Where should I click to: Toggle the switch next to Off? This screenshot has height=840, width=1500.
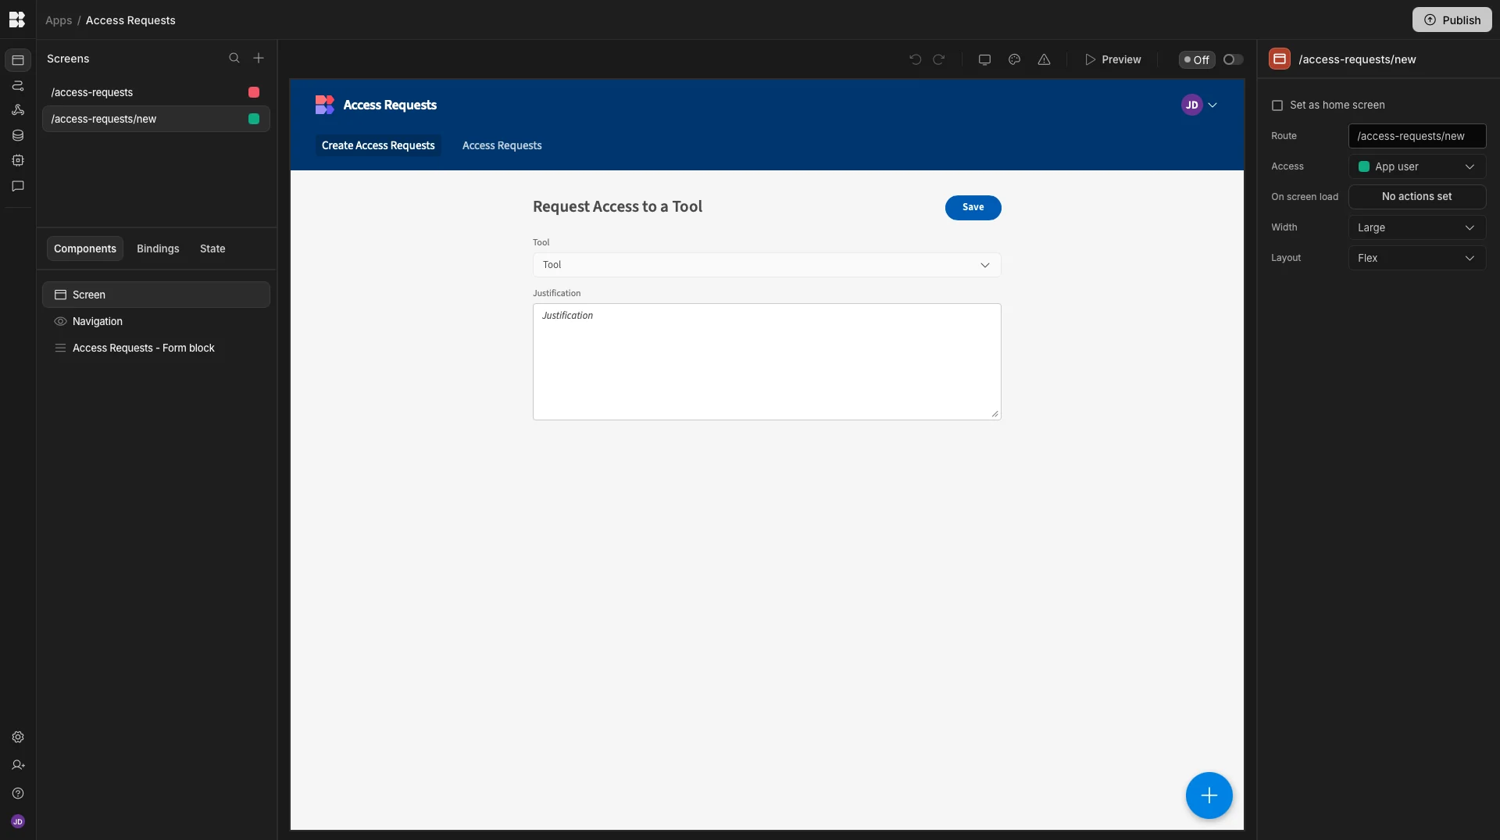1233,59
